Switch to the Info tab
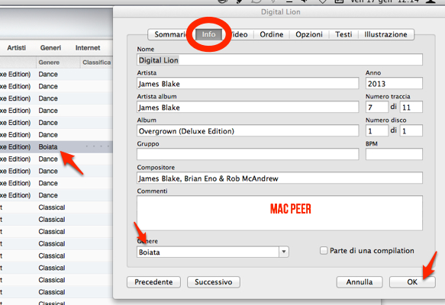445x305 pixels. coord(208,34)
